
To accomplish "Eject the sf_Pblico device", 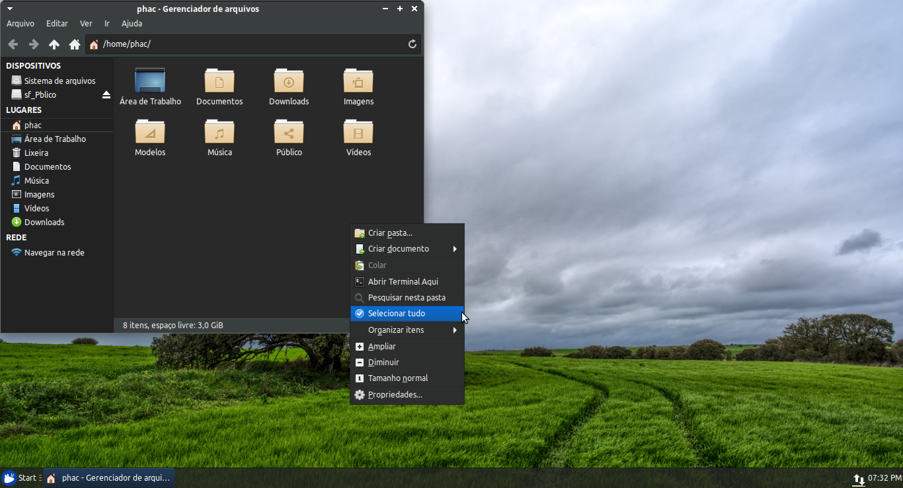I will click(106, 95).
